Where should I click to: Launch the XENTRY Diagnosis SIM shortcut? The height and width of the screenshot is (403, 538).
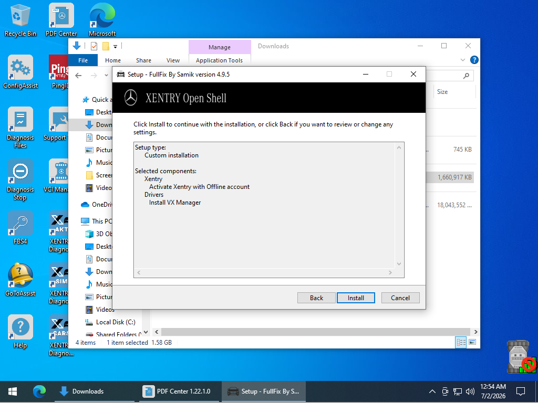(59, 284)
